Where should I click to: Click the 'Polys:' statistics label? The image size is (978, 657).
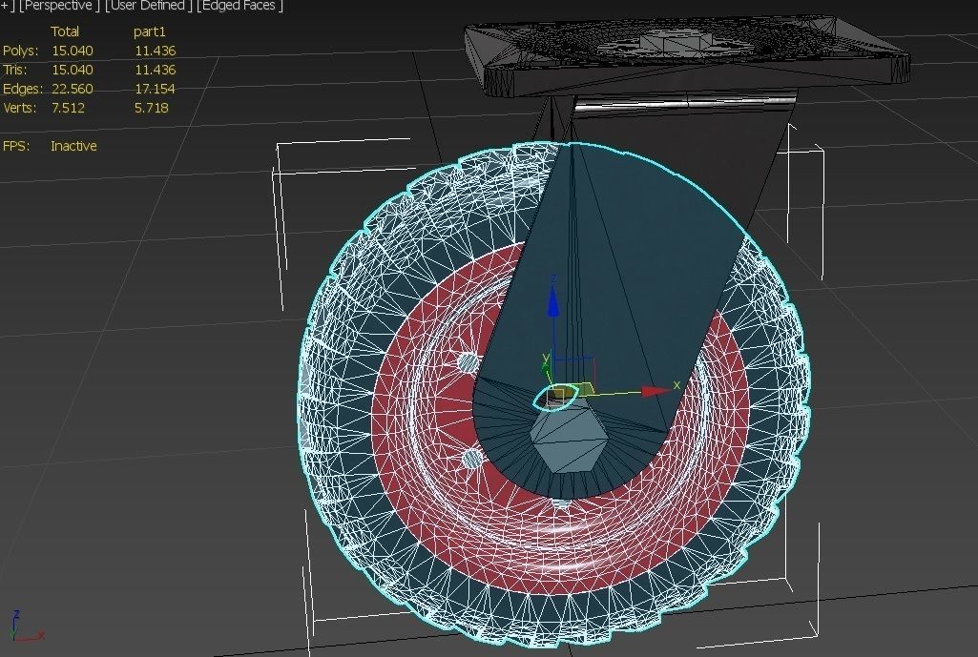click(x=21, y=51)
